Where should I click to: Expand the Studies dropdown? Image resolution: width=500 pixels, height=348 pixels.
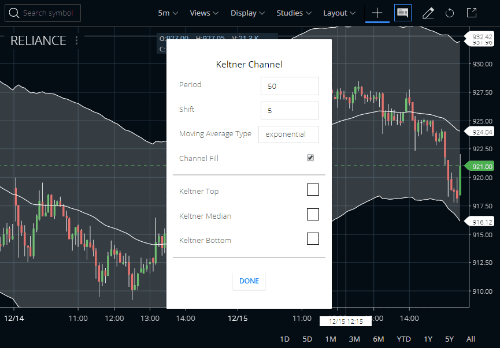tap(293, 13)
